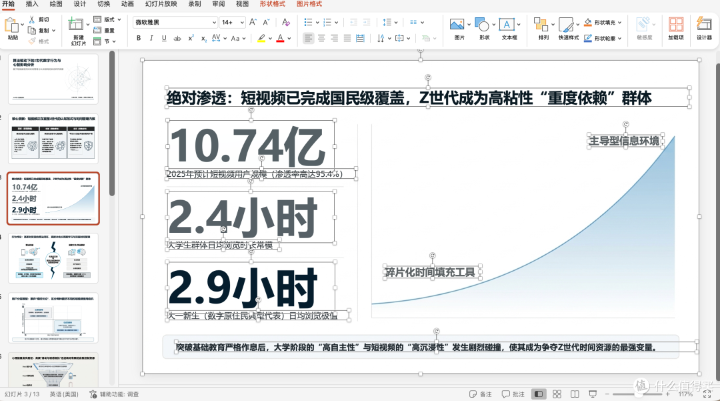The image size is (720, 401).
Task: Toggle center text alignment
Action: point(321,39)
